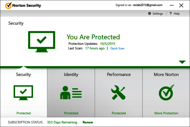Click the signed-in email address
The height and width of the screenshot is (127, 190).
click(148, 5)
